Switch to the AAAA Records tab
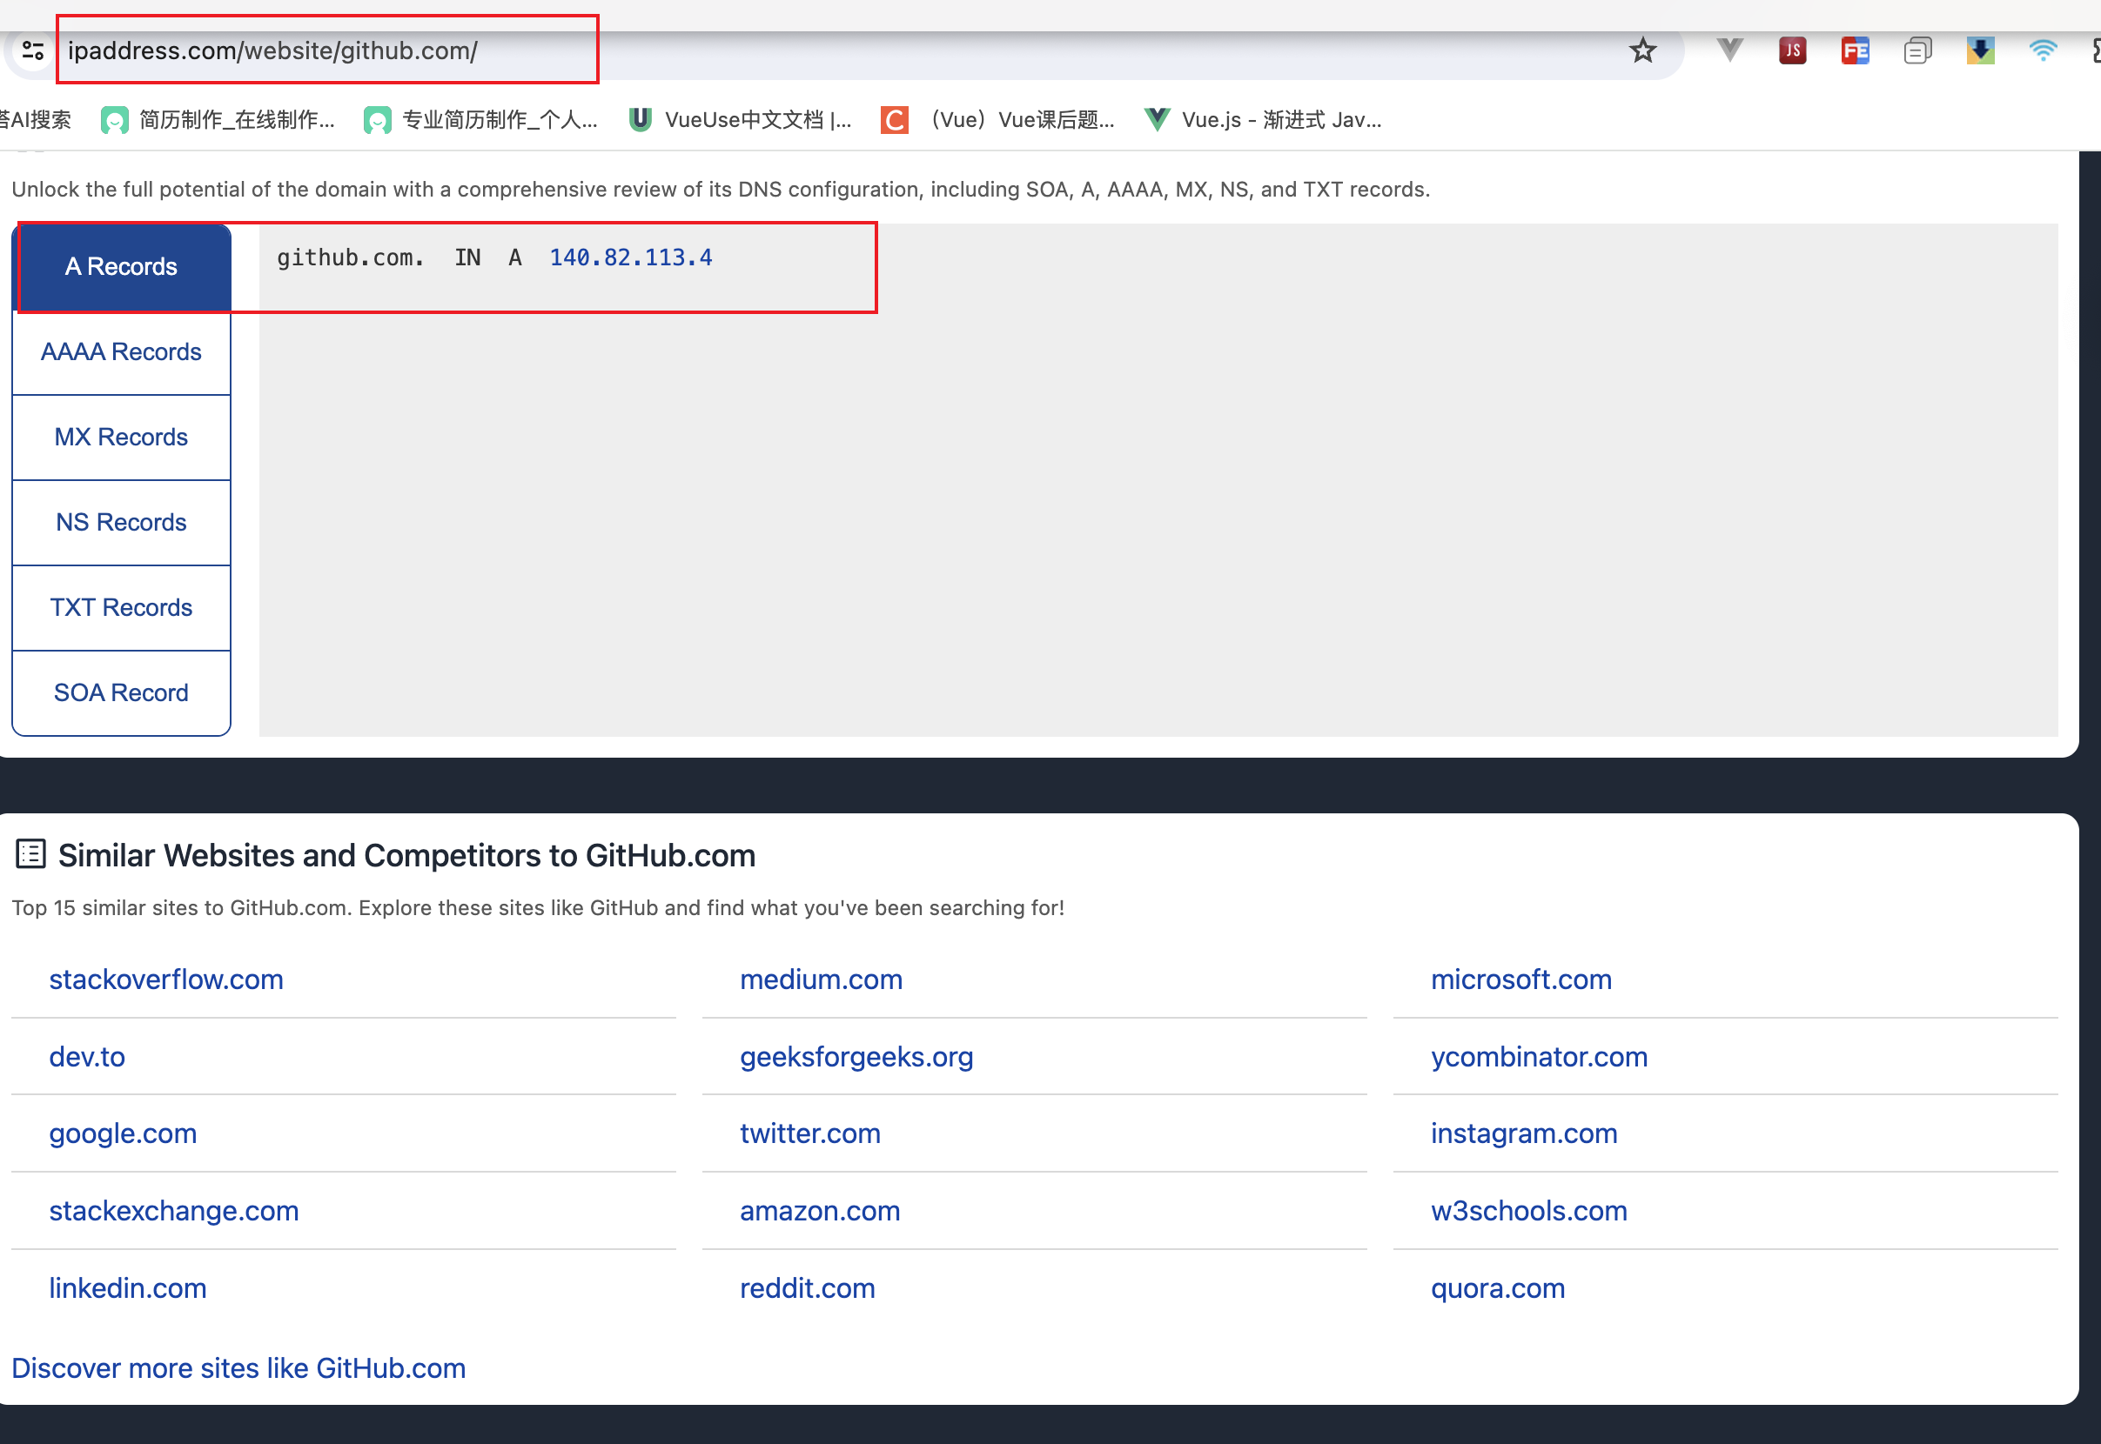The image size is (2101, 1444). coord(121,352)
